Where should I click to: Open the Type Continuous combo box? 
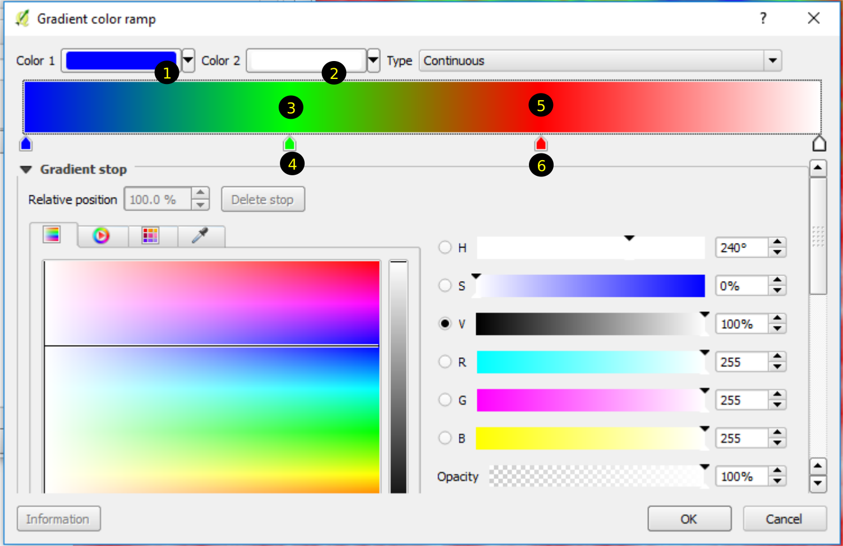tap(600, 60)
